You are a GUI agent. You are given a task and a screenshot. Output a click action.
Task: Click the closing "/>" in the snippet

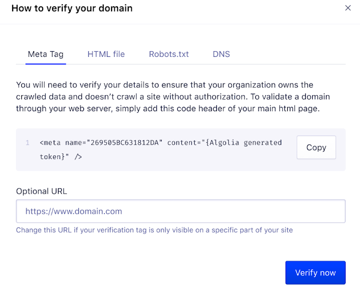[x=78, y=157]
